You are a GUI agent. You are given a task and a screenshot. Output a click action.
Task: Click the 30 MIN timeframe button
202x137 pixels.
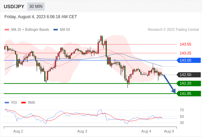[36, 7]
